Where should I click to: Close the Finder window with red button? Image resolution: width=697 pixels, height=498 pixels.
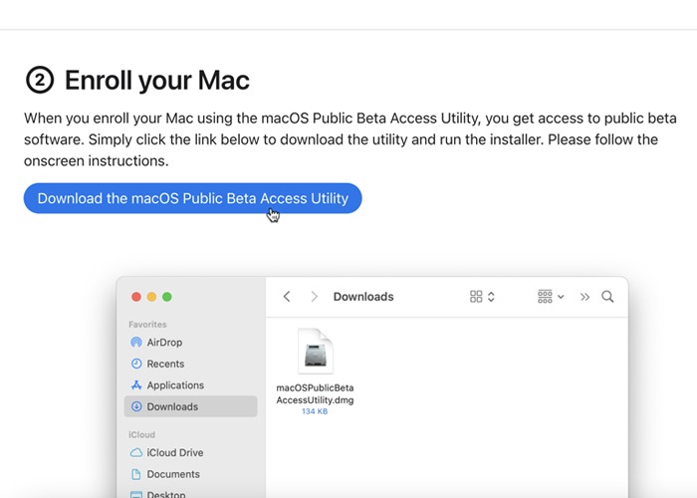pos(136,297)
